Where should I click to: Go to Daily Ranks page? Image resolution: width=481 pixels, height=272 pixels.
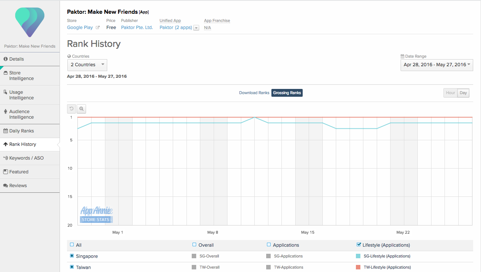coord(30,131)
